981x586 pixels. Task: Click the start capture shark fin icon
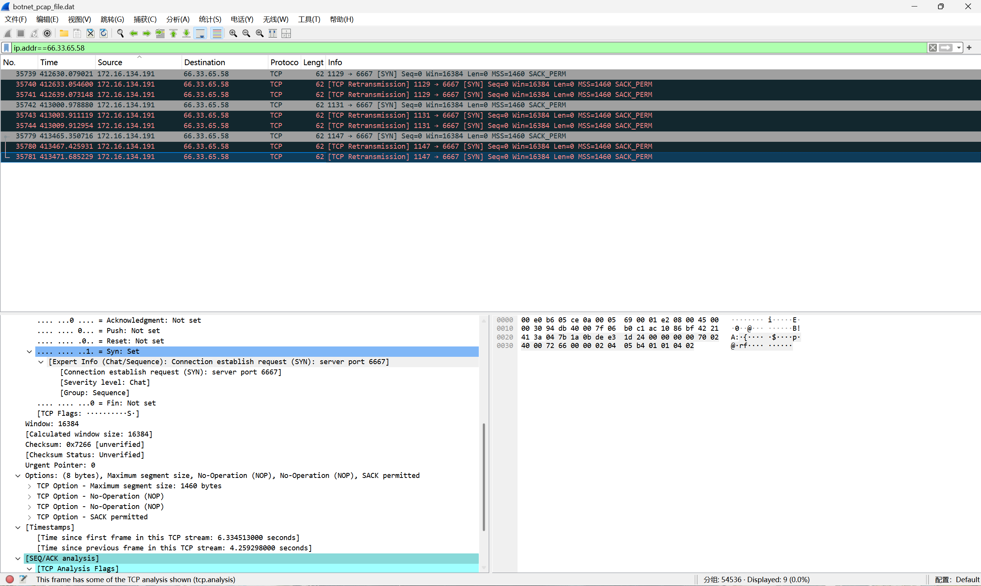[x=8, y=34]
